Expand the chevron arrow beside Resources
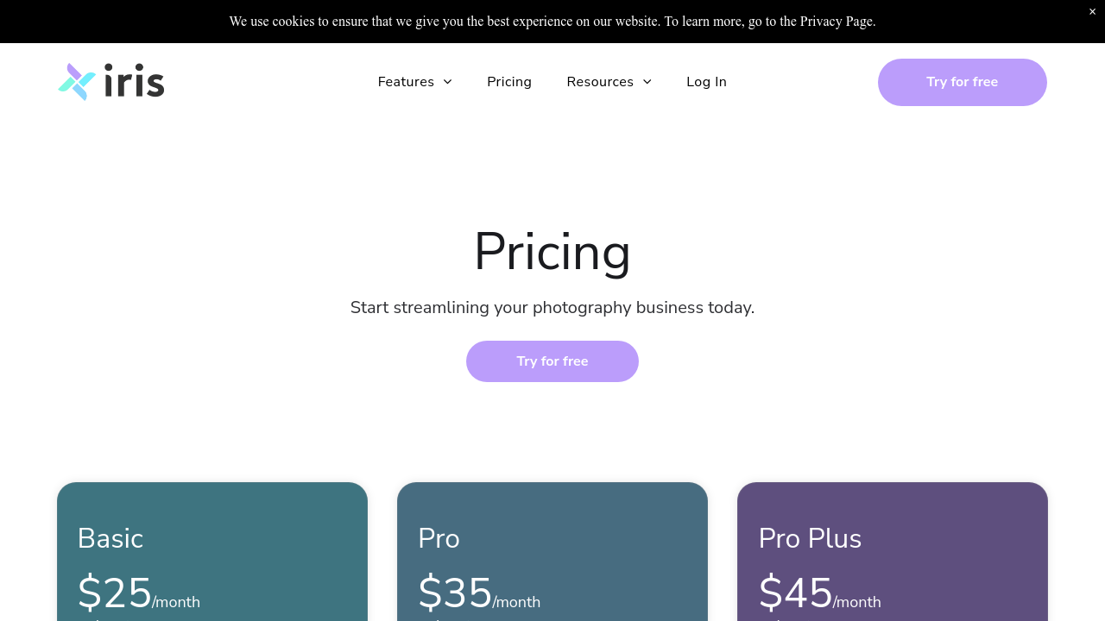The height and width of the screenshot is (621, 1105). click(x=647, y=82)
